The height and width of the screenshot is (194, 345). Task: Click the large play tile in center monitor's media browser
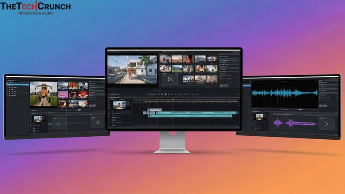(170, 79)
